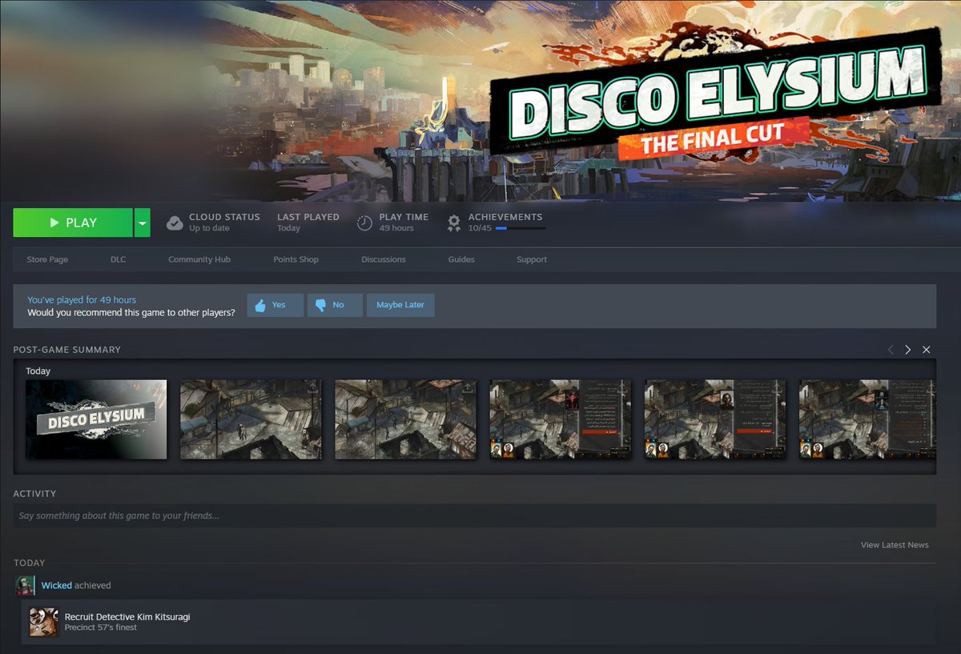Switch to the Discussions tab
The width and height of the screenshot is (961, 654).
pyautogui.click(x=384, y=259)
